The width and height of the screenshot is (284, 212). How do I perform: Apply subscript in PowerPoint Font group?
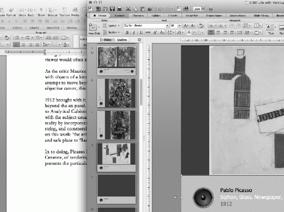click(162, 33)
